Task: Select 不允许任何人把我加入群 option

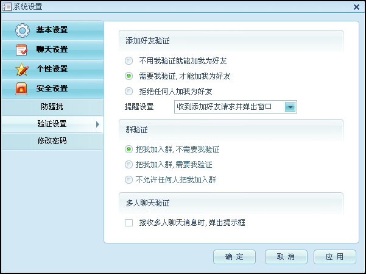Action: tap(128, 179)
